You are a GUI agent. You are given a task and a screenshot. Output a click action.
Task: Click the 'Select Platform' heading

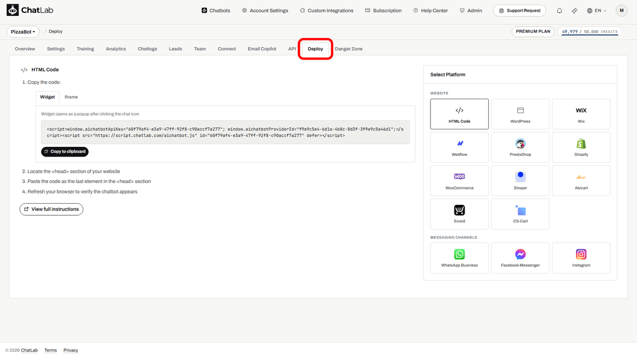click(x=448, y=75)
